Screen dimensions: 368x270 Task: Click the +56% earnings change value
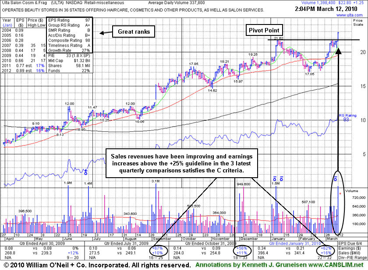(242, 248)
